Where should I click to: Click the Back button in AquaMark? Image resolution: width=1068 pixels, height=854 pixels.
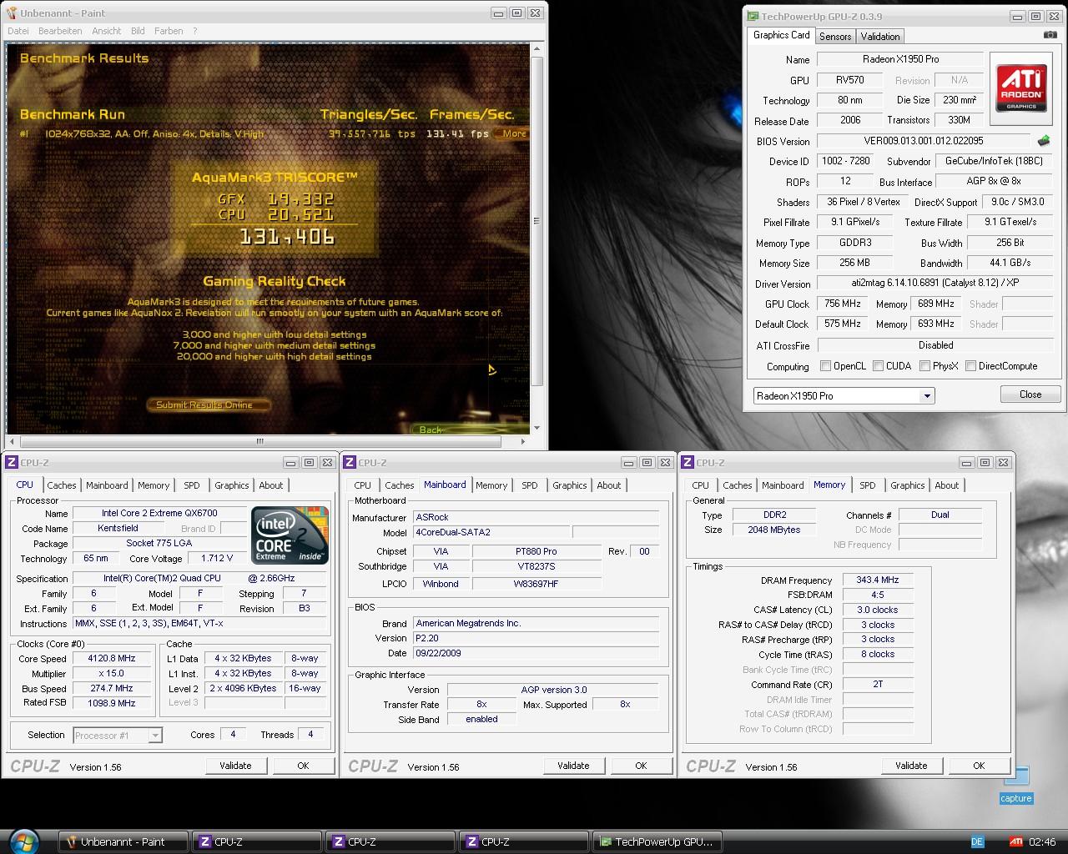pos(431,430)
